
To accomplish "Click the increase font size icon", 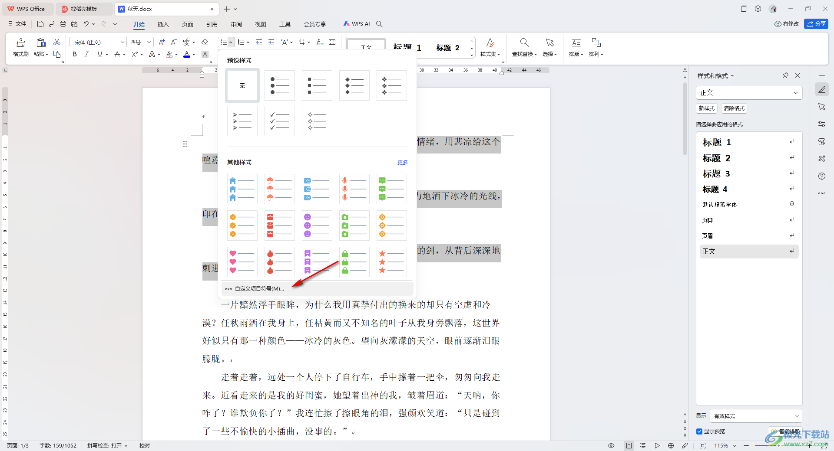I will (162, 42).
